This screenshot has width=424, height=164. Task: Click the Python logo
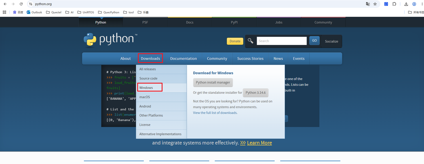(x=110, y=40)
